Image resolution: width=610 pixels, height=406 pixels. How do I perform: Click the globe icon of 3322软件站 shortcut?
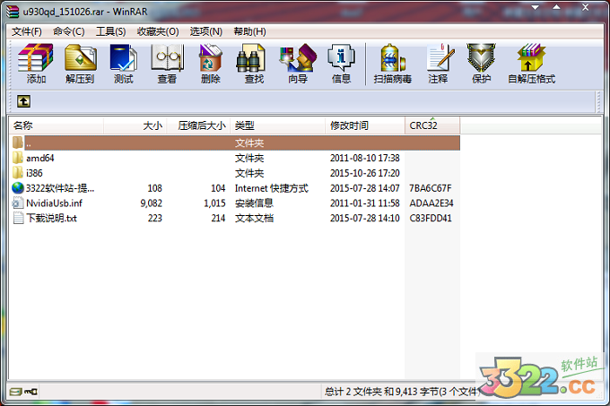pos(18,188)
